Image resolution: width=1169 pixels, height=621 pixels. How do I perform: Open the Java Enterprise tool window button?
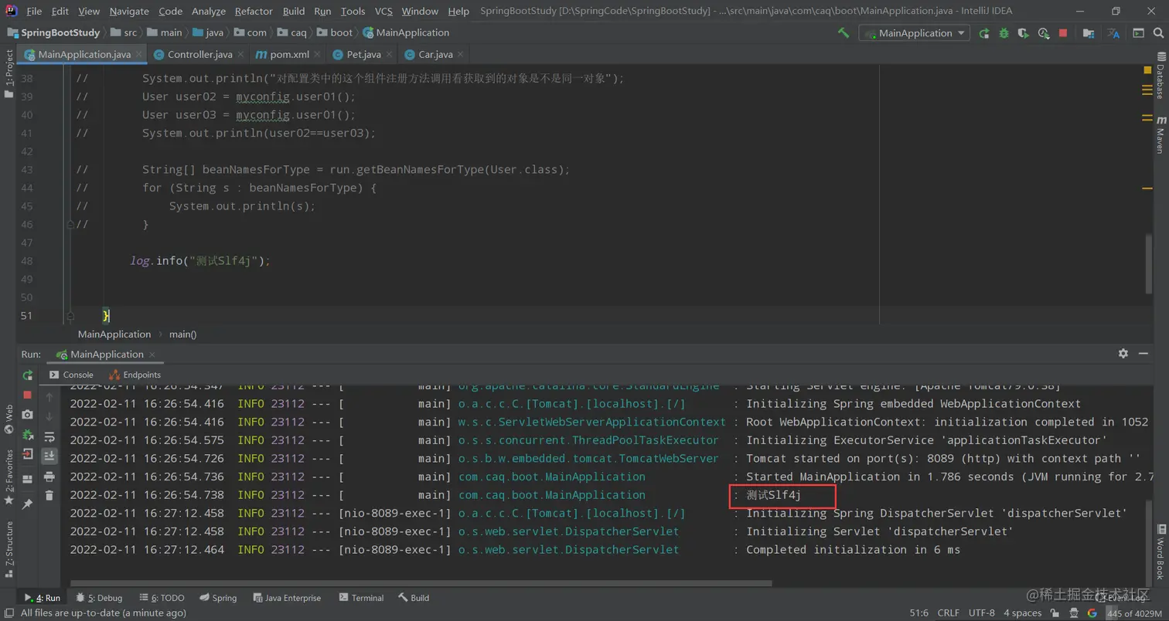point(286,598)
